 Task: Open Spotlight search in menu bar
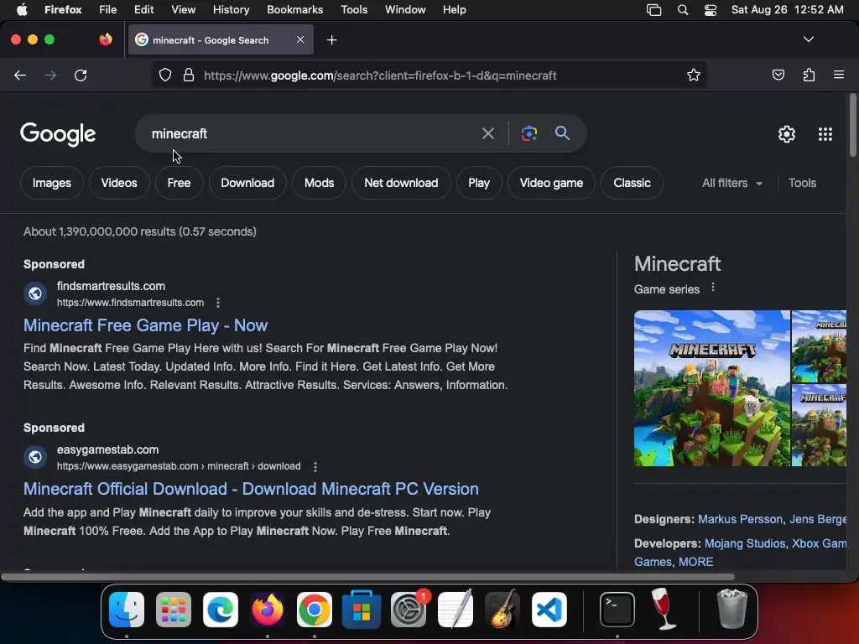683,10
